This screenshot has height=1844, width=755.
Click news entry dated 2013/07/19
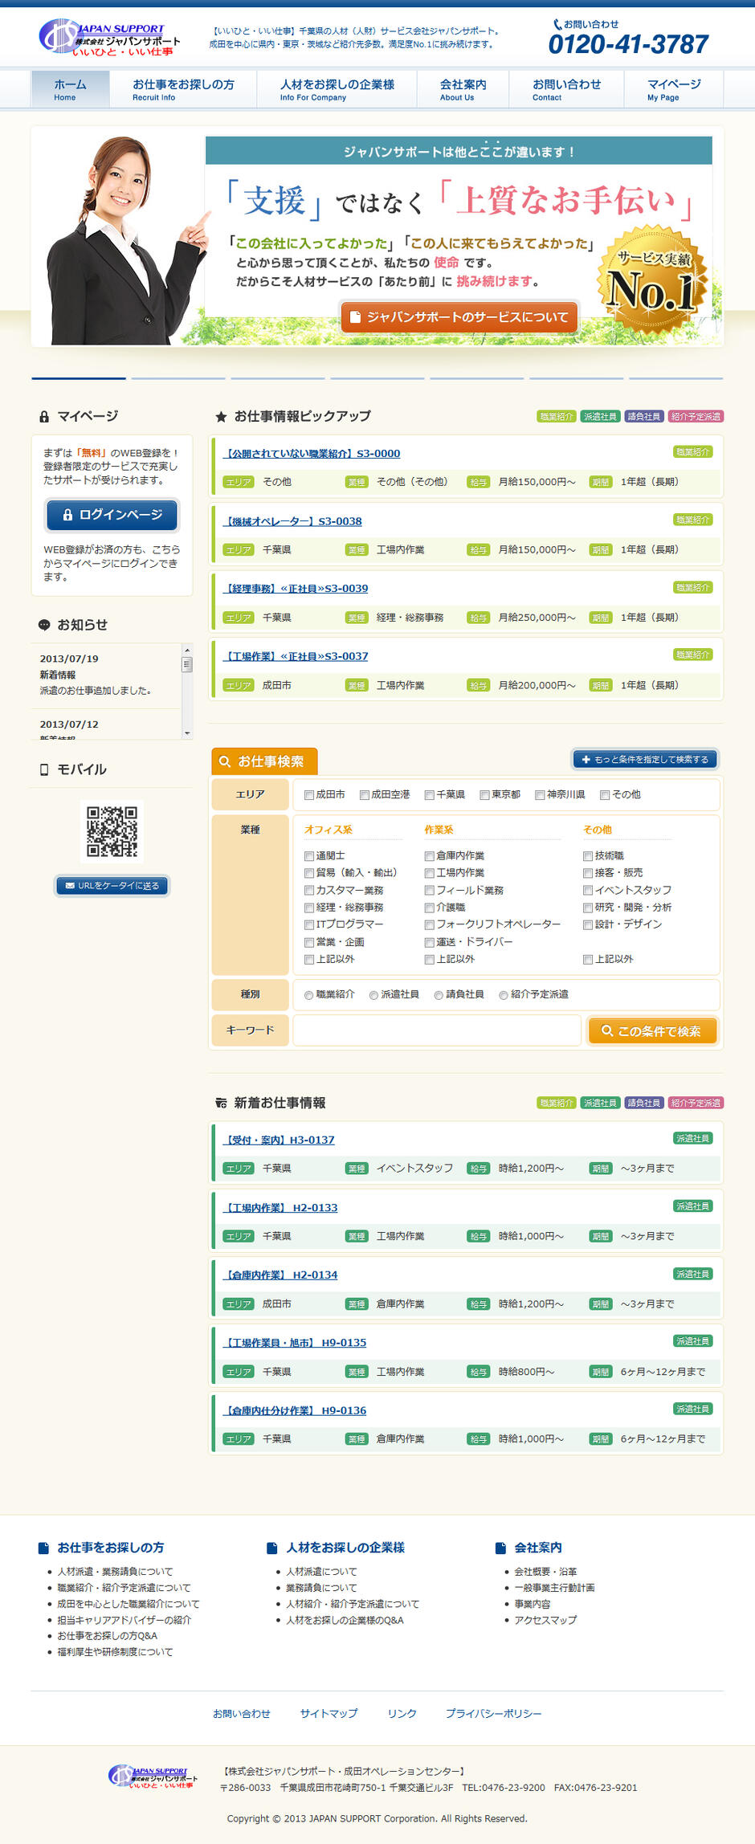106,675
